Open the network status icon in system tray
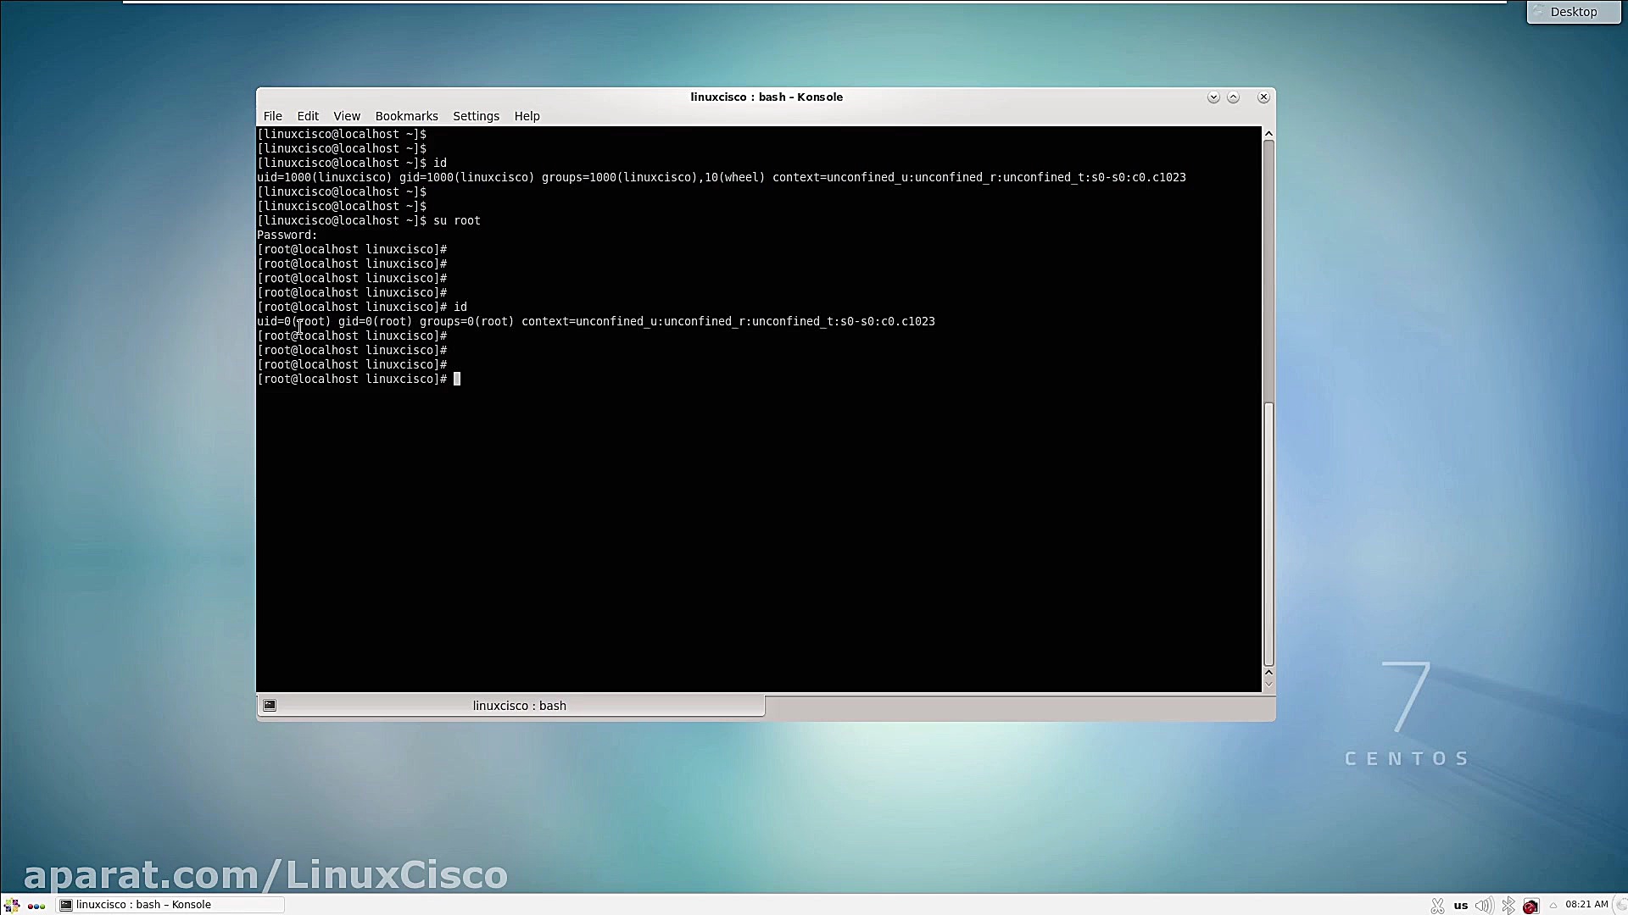Viewport: 1628px width, 915px height. click(x=1531, y=905)
